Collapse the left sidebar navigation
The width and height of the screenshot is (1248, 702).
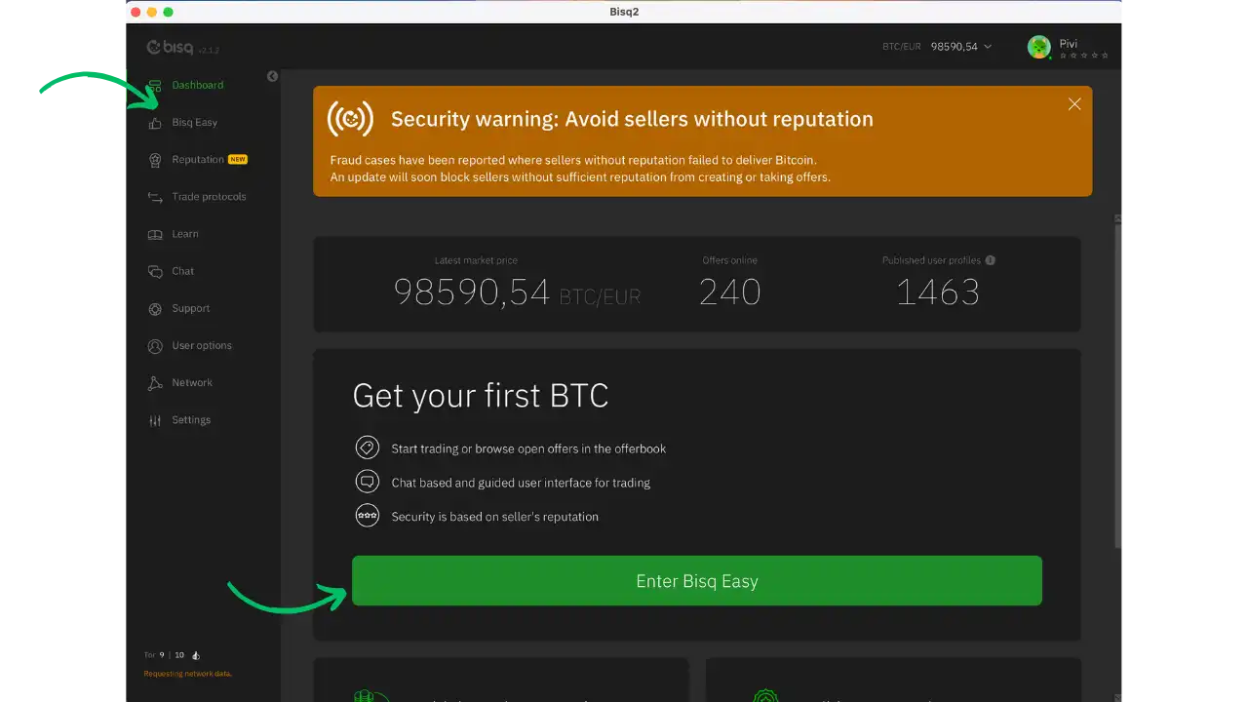coord(272,76)
